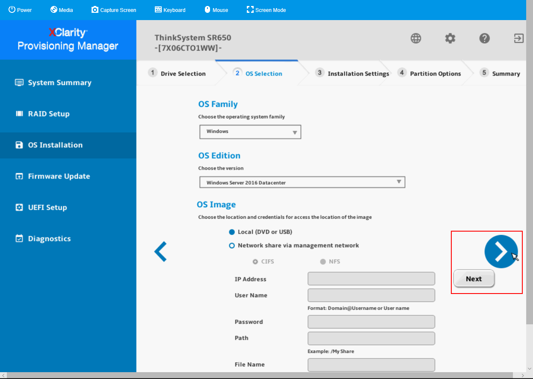Click the User Name input field
This screenshot has height=379, width=533.
pos(371,295)
